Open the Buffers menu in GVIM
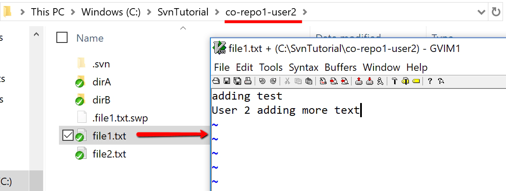 pyautogui.click(x=340, y=67)
